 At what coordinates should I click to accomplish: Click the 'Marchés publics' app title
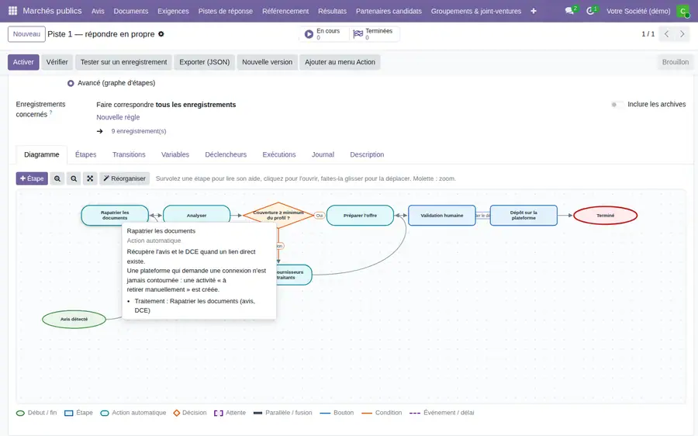[x=52, y=11]
